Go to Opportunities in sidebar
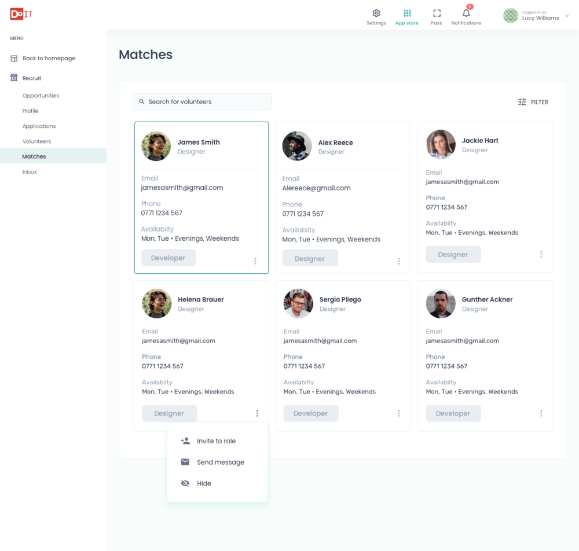Screen dimensions: 579x551 41,95
